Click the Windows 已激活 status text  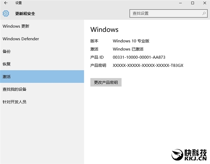click(x=128, y=49)
